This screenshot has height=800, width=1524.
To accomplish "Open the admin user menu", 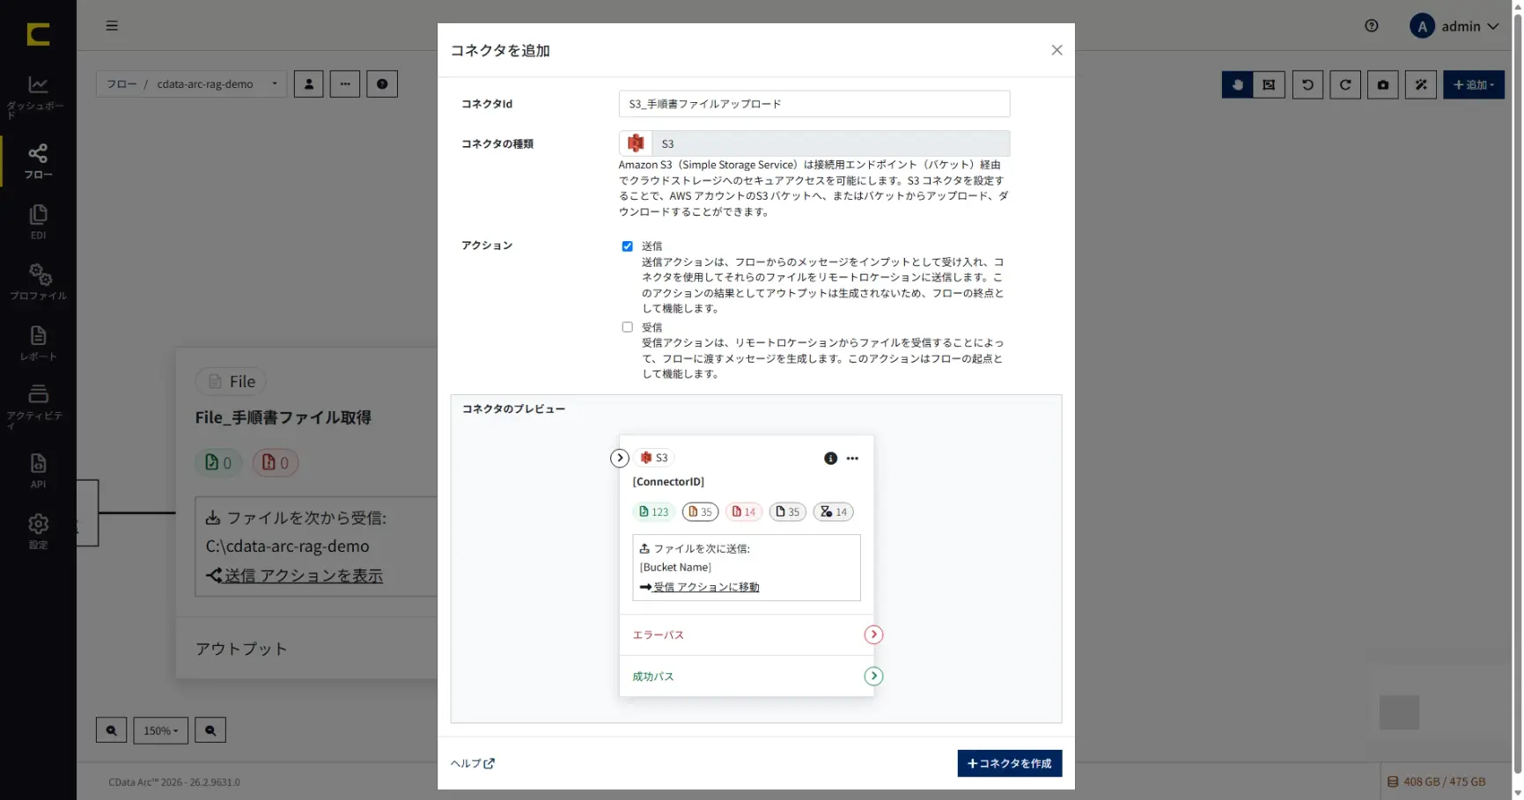I will point(1454,26).
